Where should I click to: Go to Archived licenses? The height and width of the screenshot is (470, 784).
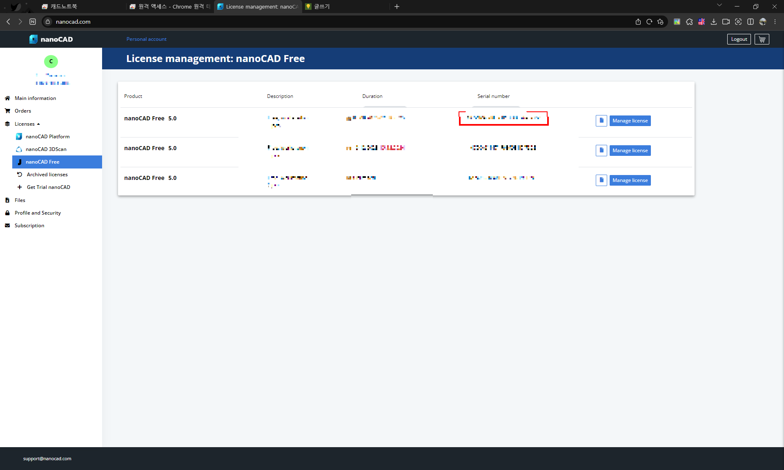point(47,174)
